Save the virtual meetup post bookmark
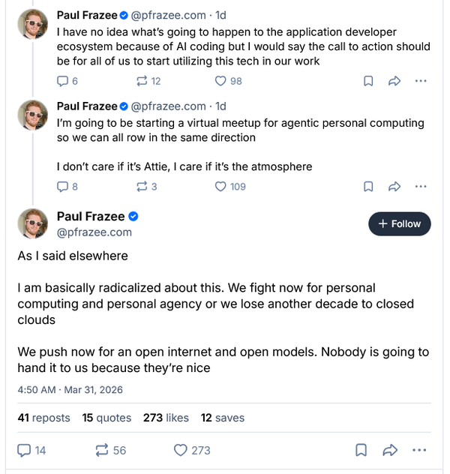This screenshot has width=450, height=474. coord(368,186)
